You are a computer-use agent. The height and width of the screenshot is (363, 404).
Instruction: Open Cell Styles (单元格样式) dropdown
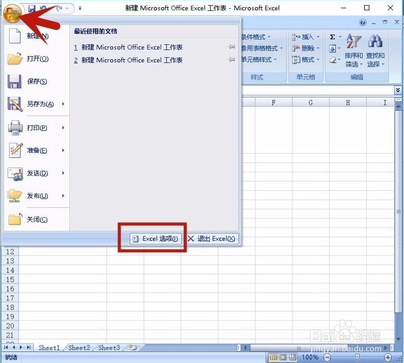pyautogui.click(x=259, y=60)
